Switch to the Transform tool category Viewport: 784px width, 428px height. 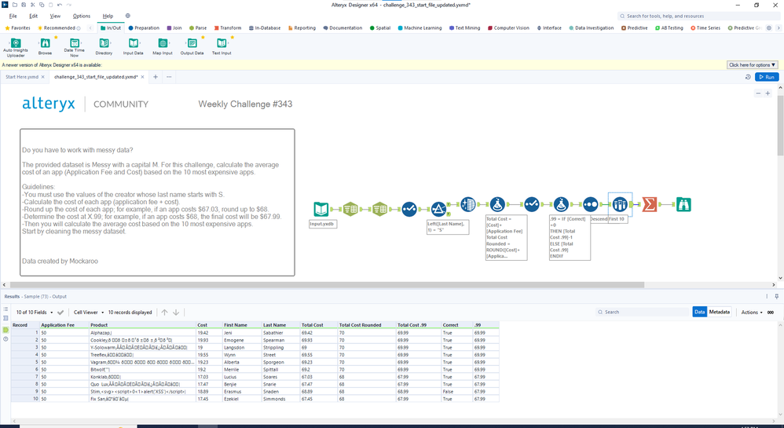pos(228,28)
